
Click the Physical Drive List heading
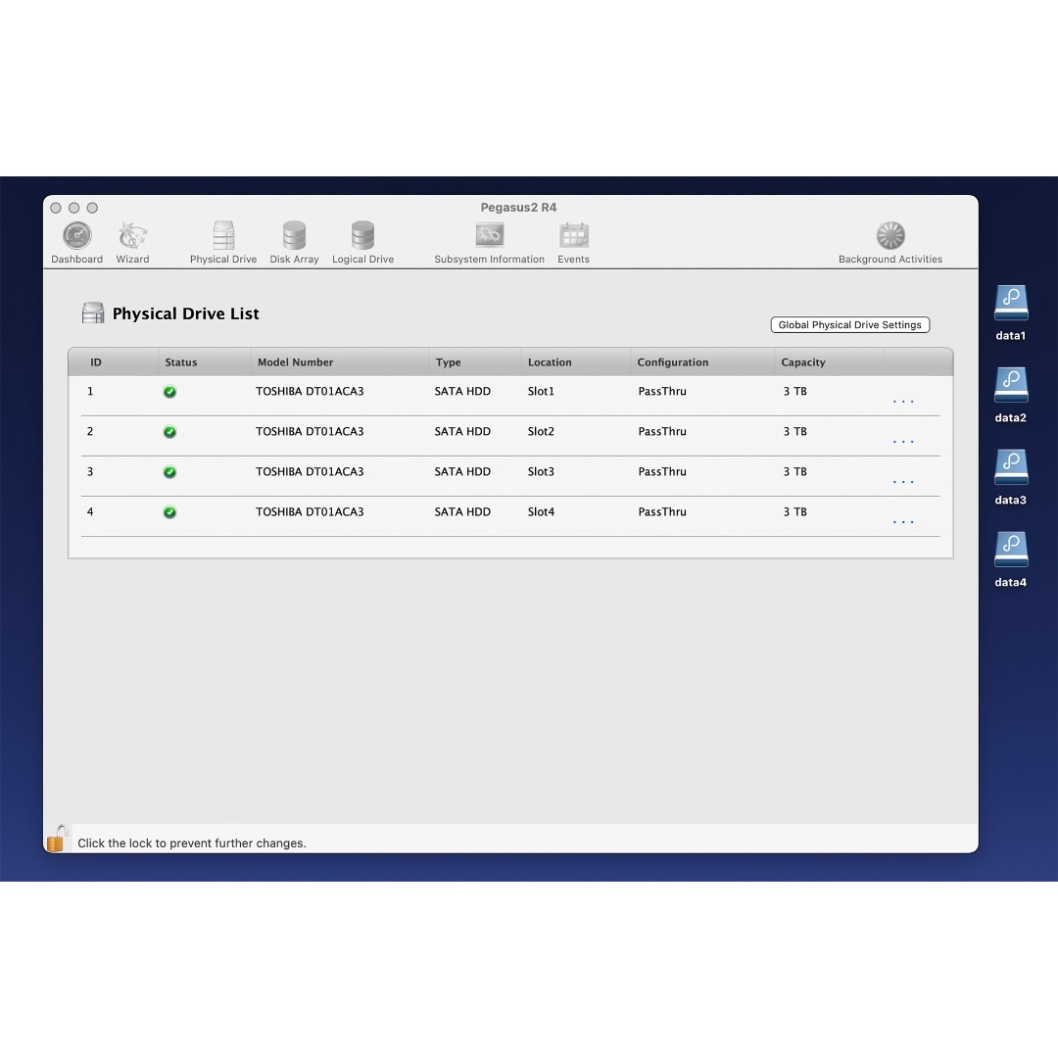point(185,313)
